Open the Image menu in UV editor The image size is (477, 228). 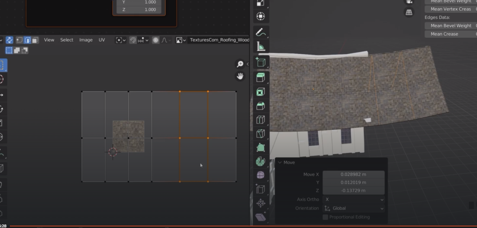[x=86, y=40]
